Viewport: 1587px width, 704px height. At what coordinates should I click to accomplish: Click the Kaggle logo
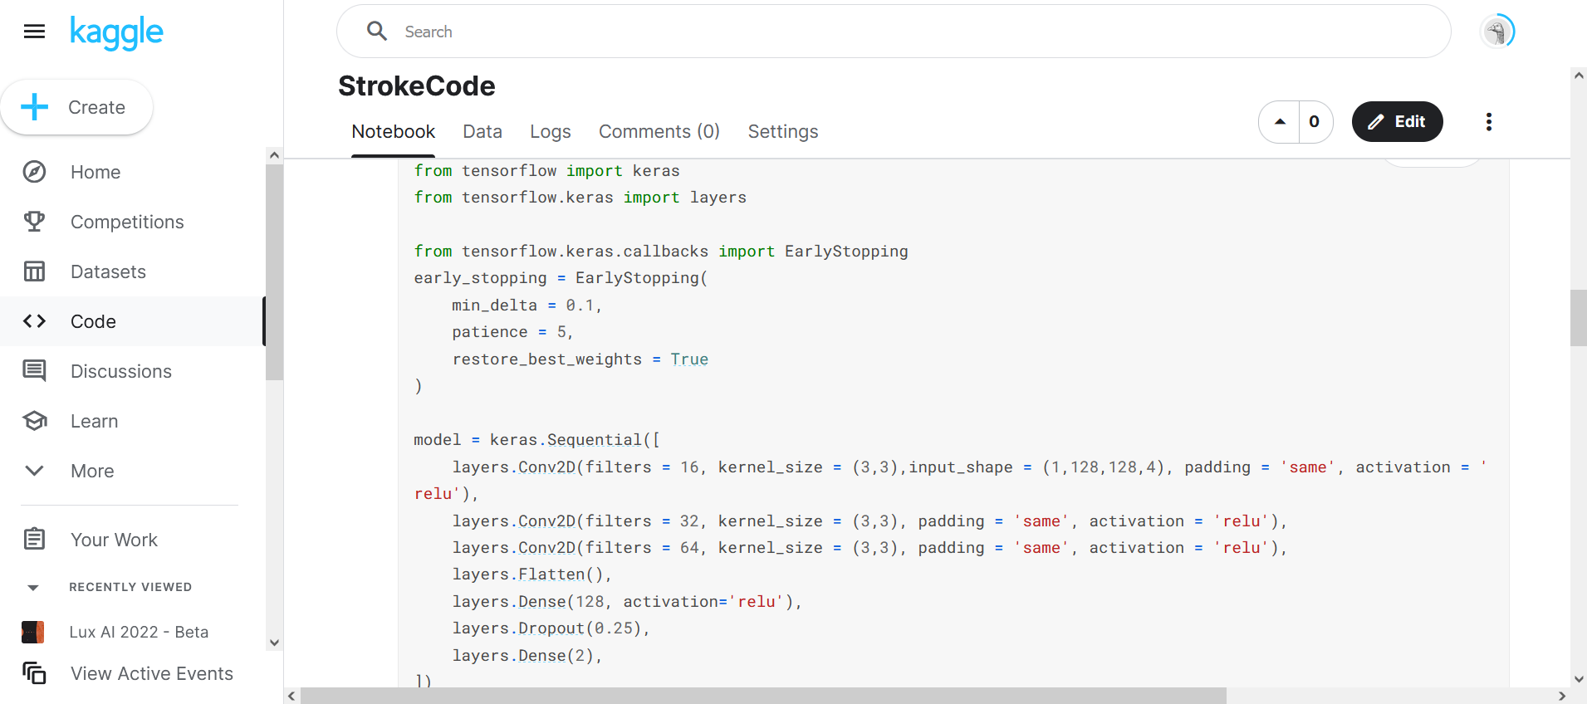116,32
